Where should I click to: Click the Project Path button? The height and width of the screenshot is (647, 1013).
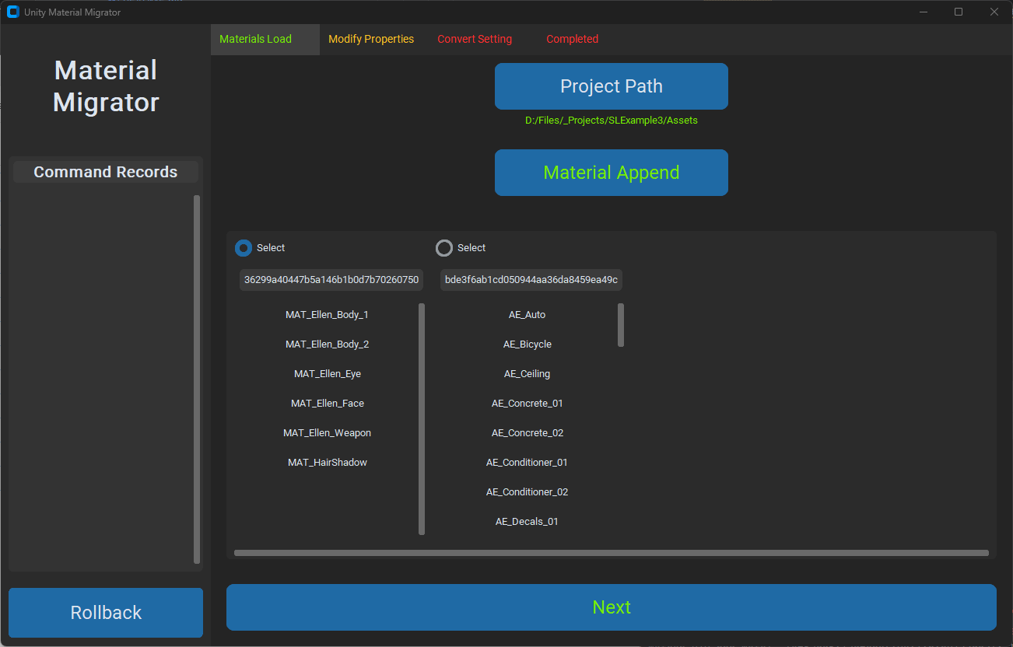(612, 86)
